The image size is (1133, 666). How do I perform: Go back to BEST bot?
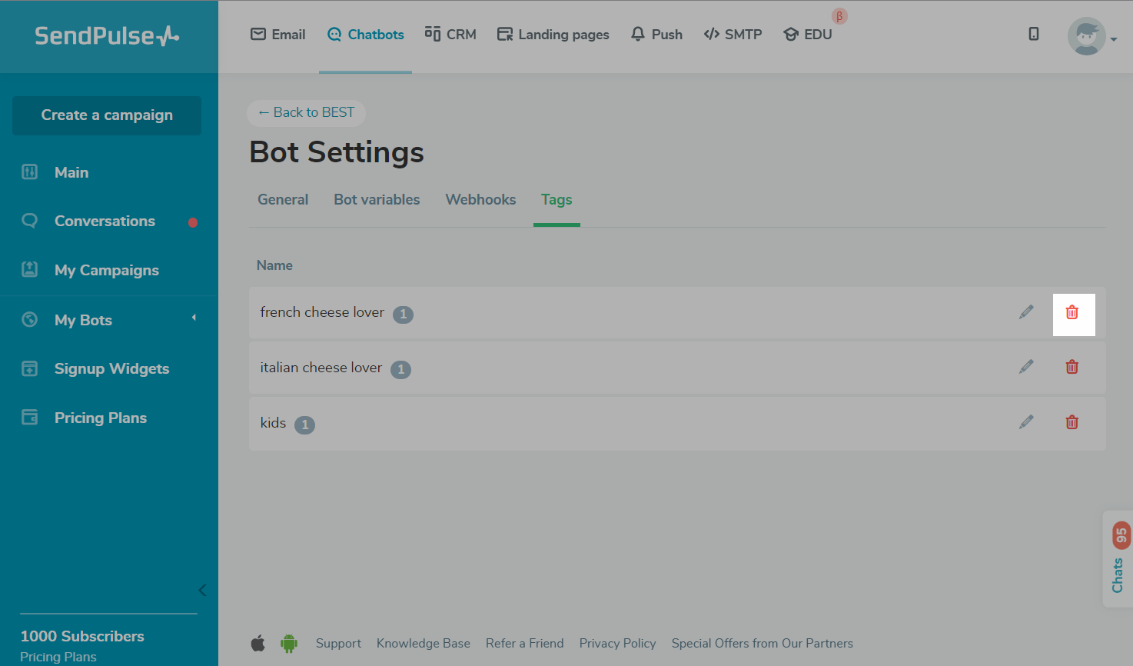306,113
